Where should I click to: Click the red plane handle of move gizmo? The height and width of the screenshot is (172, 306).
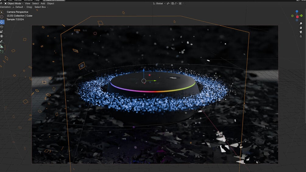(x=150, y=75)
